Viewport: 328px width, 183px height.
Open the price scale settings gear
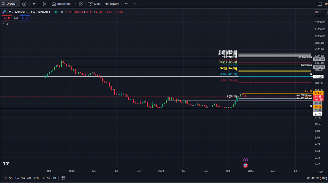(x=321, y=171)
